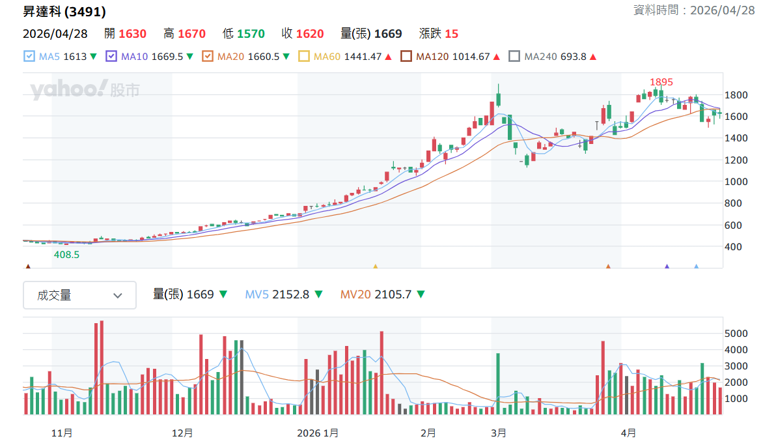Image resolution: width=763 pixels, height=445 pixels.
Task: Click the red up arrow beside MA60 value
Action: pos(388,57)
